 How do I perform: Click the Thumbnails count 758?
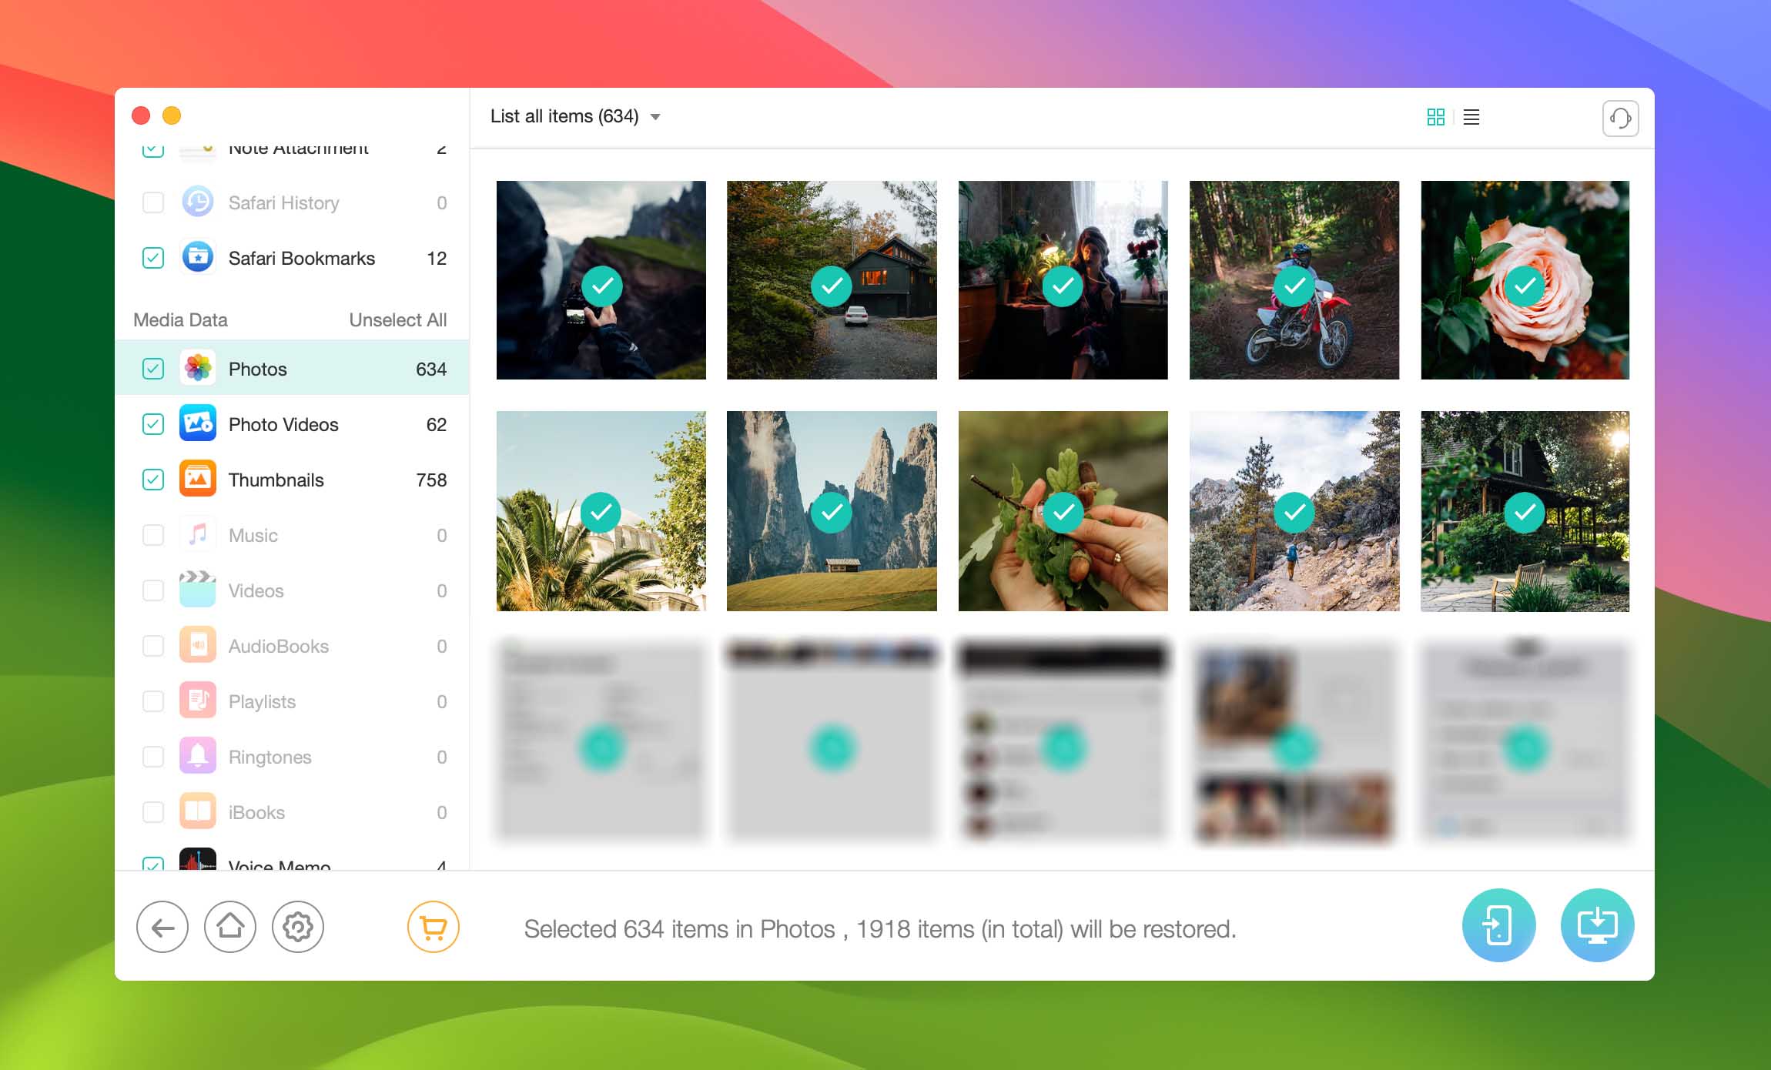pos(431,480)
